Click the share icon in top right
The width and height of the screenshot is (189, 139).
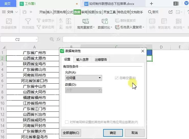[x=170, y=12]
